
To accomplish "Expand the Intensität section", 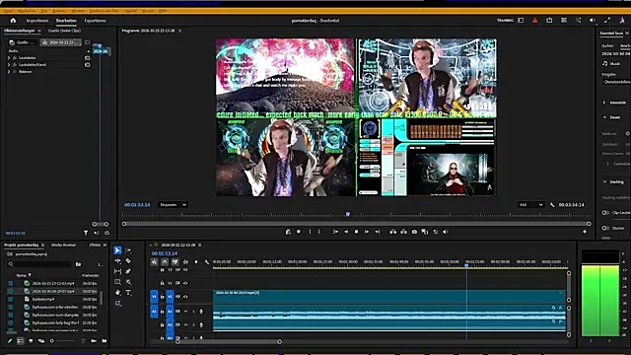I will (x=604, y=103).
